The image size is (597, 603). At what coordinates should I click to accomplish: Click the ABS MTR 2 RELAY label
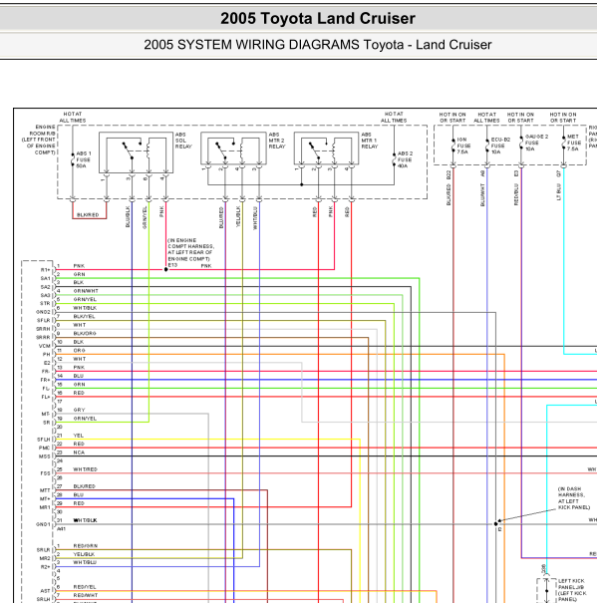click(277, 141)
